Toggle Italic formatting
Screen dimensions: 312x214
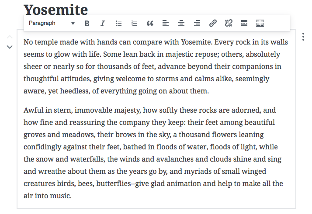103,23
